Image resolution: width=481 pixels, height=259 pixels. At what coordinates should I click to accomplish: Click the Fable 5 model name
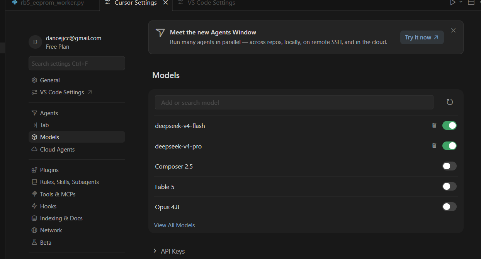[x=165, y=187]
